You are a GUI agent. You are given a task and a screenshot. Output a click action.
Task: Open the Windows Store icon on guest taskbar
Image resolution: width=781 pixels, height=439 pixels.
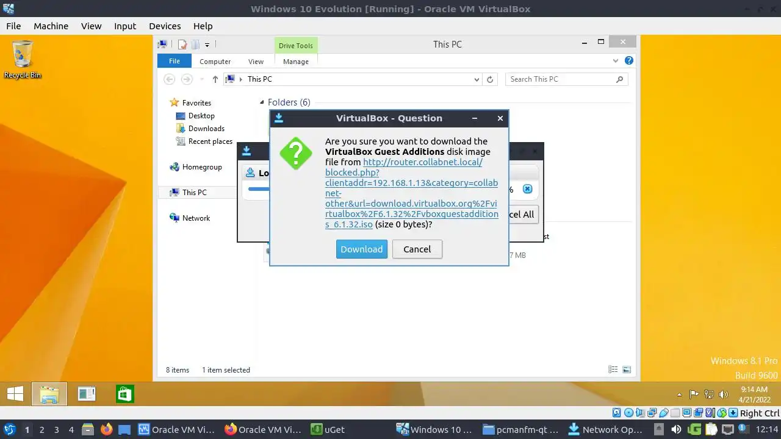124,394
